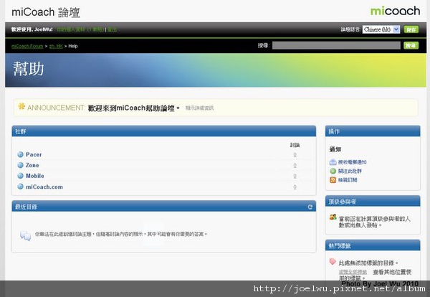Click the 'Help' breadcrumb text
This screenshot has height=297, width=430.
[73, 46]
